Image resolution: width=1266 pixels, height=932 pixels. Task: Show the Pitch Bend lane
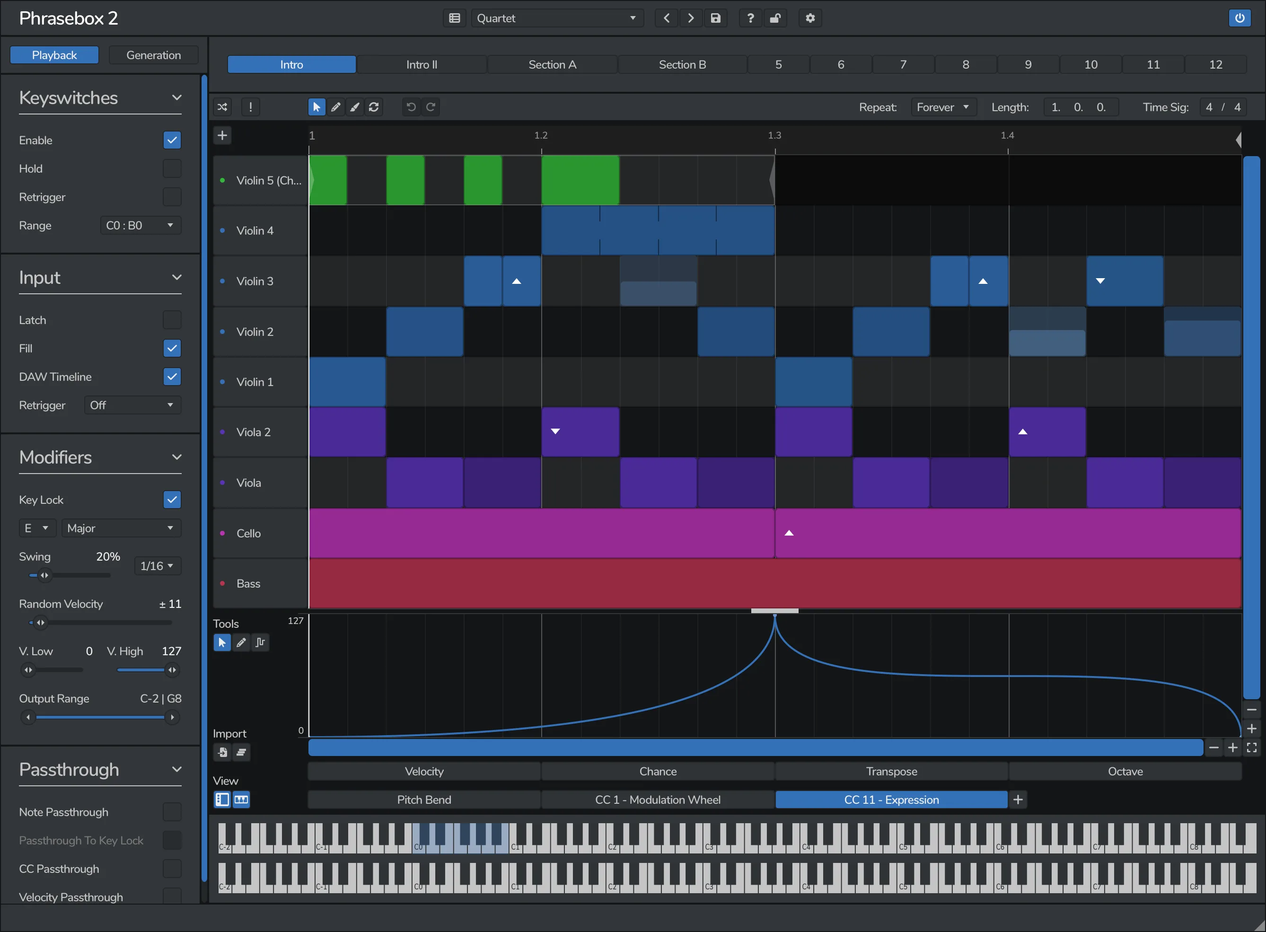424,800
